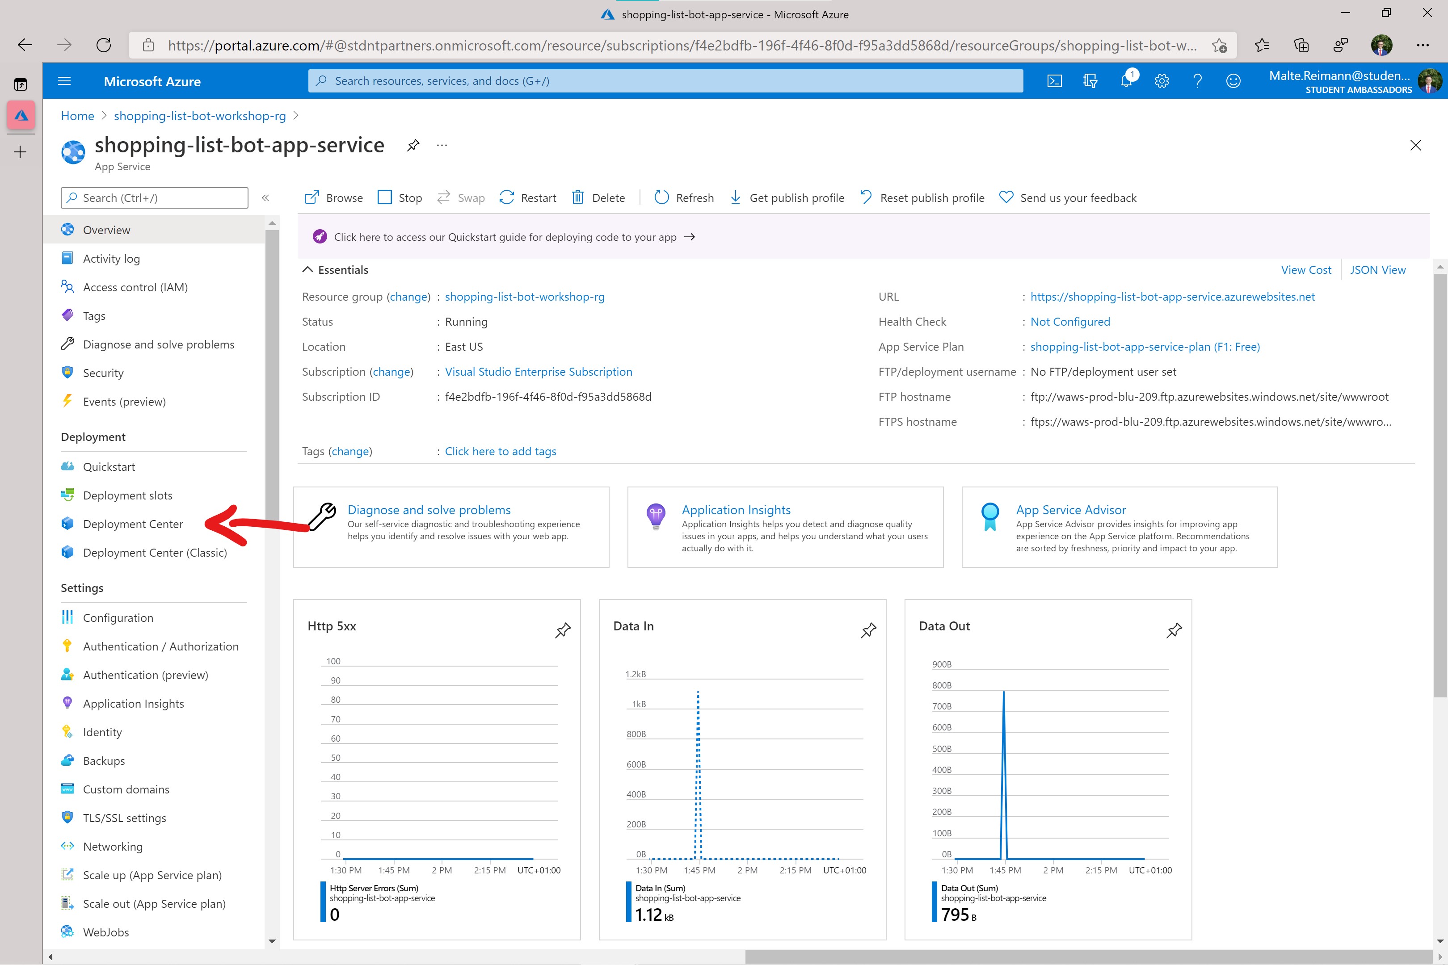1448x965 pixels.
Task: Open Deployment Center menu item
Action: pyautogui.click(x=133, y=524)
